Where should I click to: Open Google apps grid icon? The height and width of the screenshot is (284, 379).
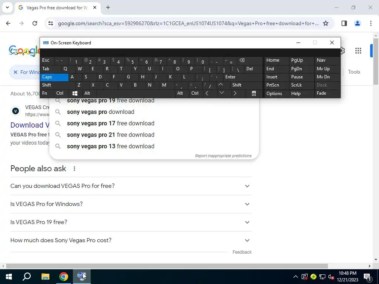point(358,50)
